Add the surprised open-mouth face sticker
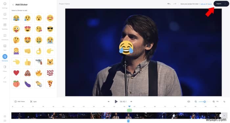Screen dimensions: 230x123 [39, 18]
